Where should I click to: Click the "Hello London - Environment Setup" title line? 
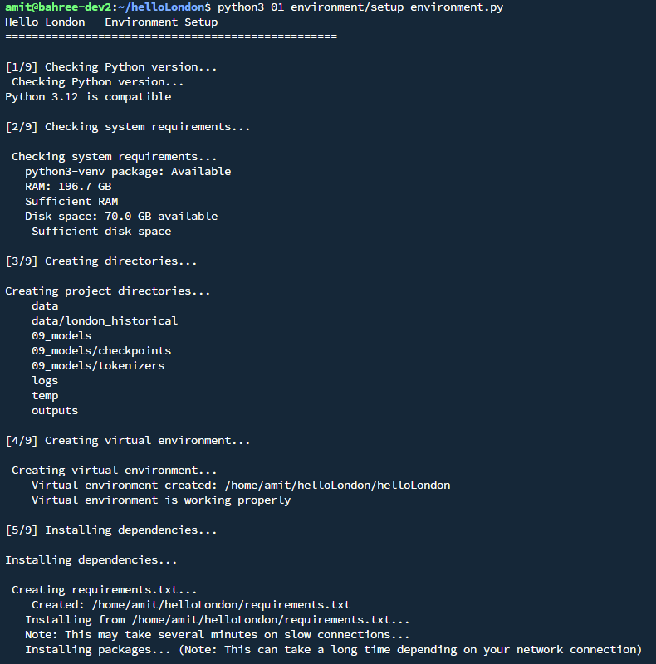tap(111, 22)
